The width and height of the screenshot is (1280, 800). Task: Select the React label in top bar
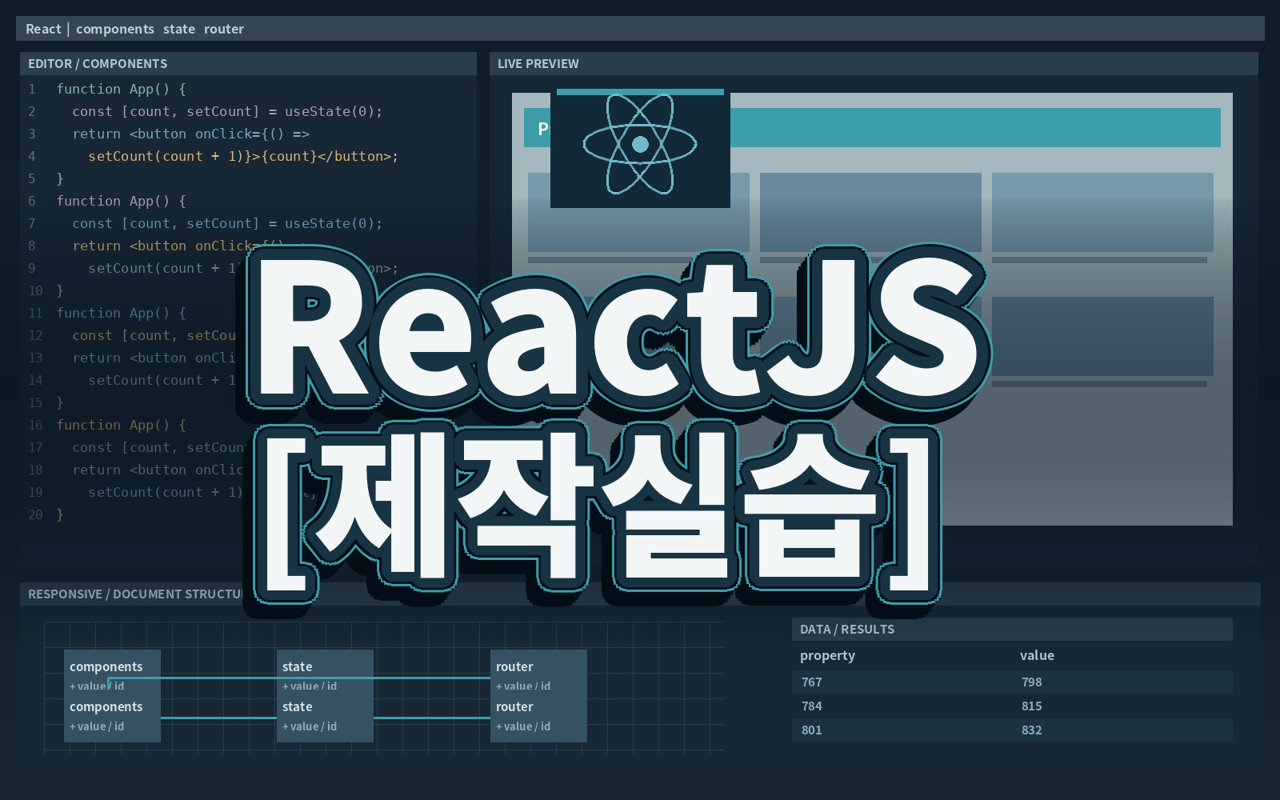pyautogui.click(x=43, y=29)
